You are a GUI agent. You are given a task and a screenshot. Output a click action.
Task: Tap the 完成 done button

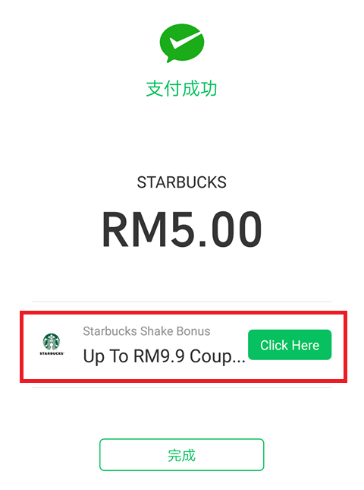coord(182,455)
